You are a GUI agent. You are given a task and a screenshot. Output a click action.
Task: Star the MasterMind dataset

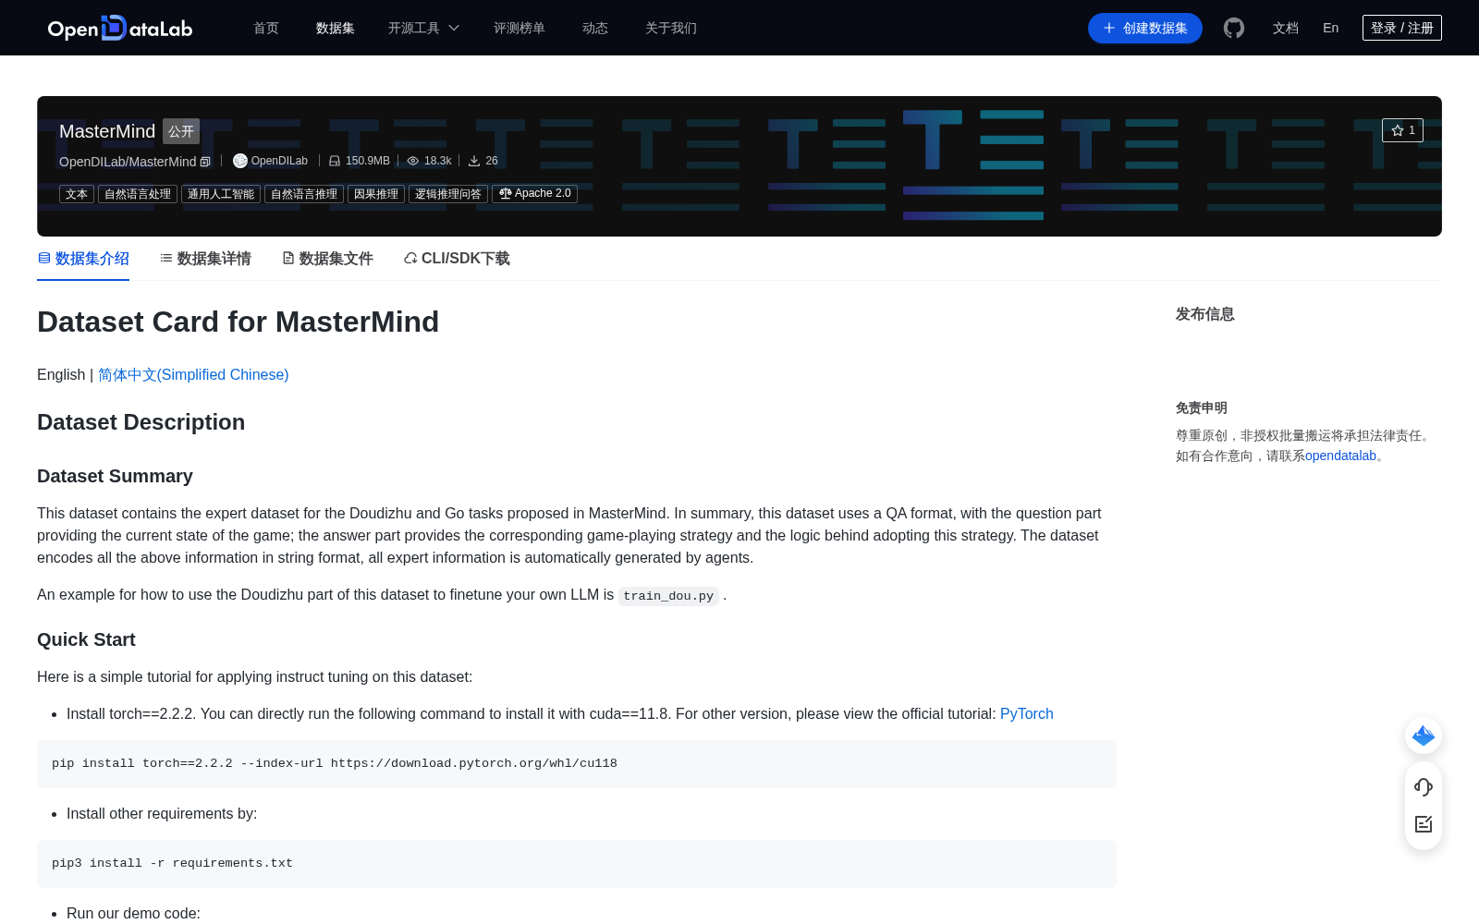tap(1402, 130)
